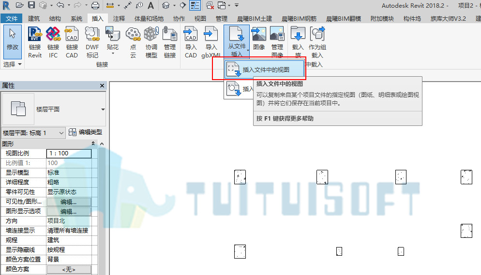Switch to the Architecture (建筑) tab
The image size is (481, 275).
34,19
